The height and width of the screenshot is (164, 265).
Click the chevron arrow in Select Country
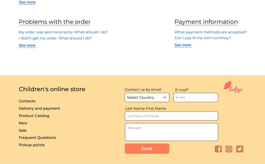tap(165, 98)
